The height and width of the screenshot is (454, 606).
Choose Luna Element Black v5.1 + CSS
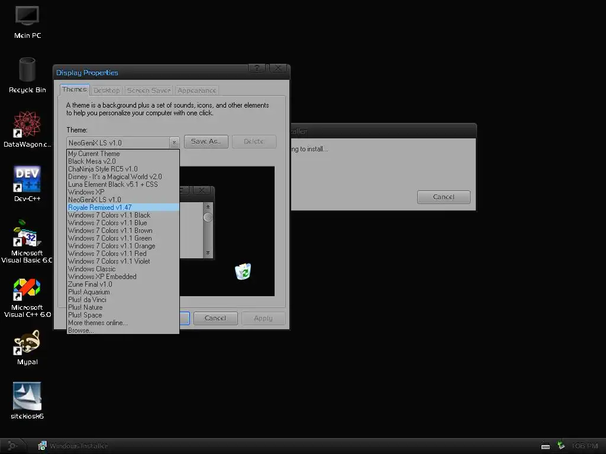coord(123,184)
